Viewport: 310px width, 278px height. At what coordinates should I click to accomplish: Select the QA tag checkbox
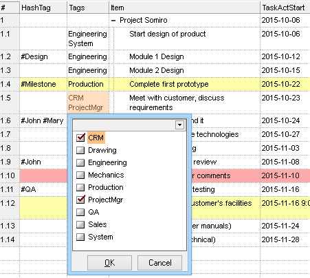point(80,212)
